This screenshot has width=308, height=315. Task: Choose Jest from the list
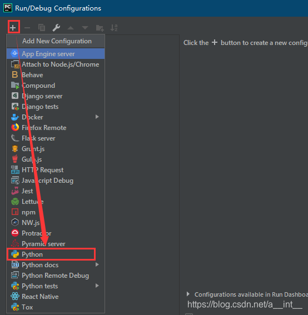[56, 191]
